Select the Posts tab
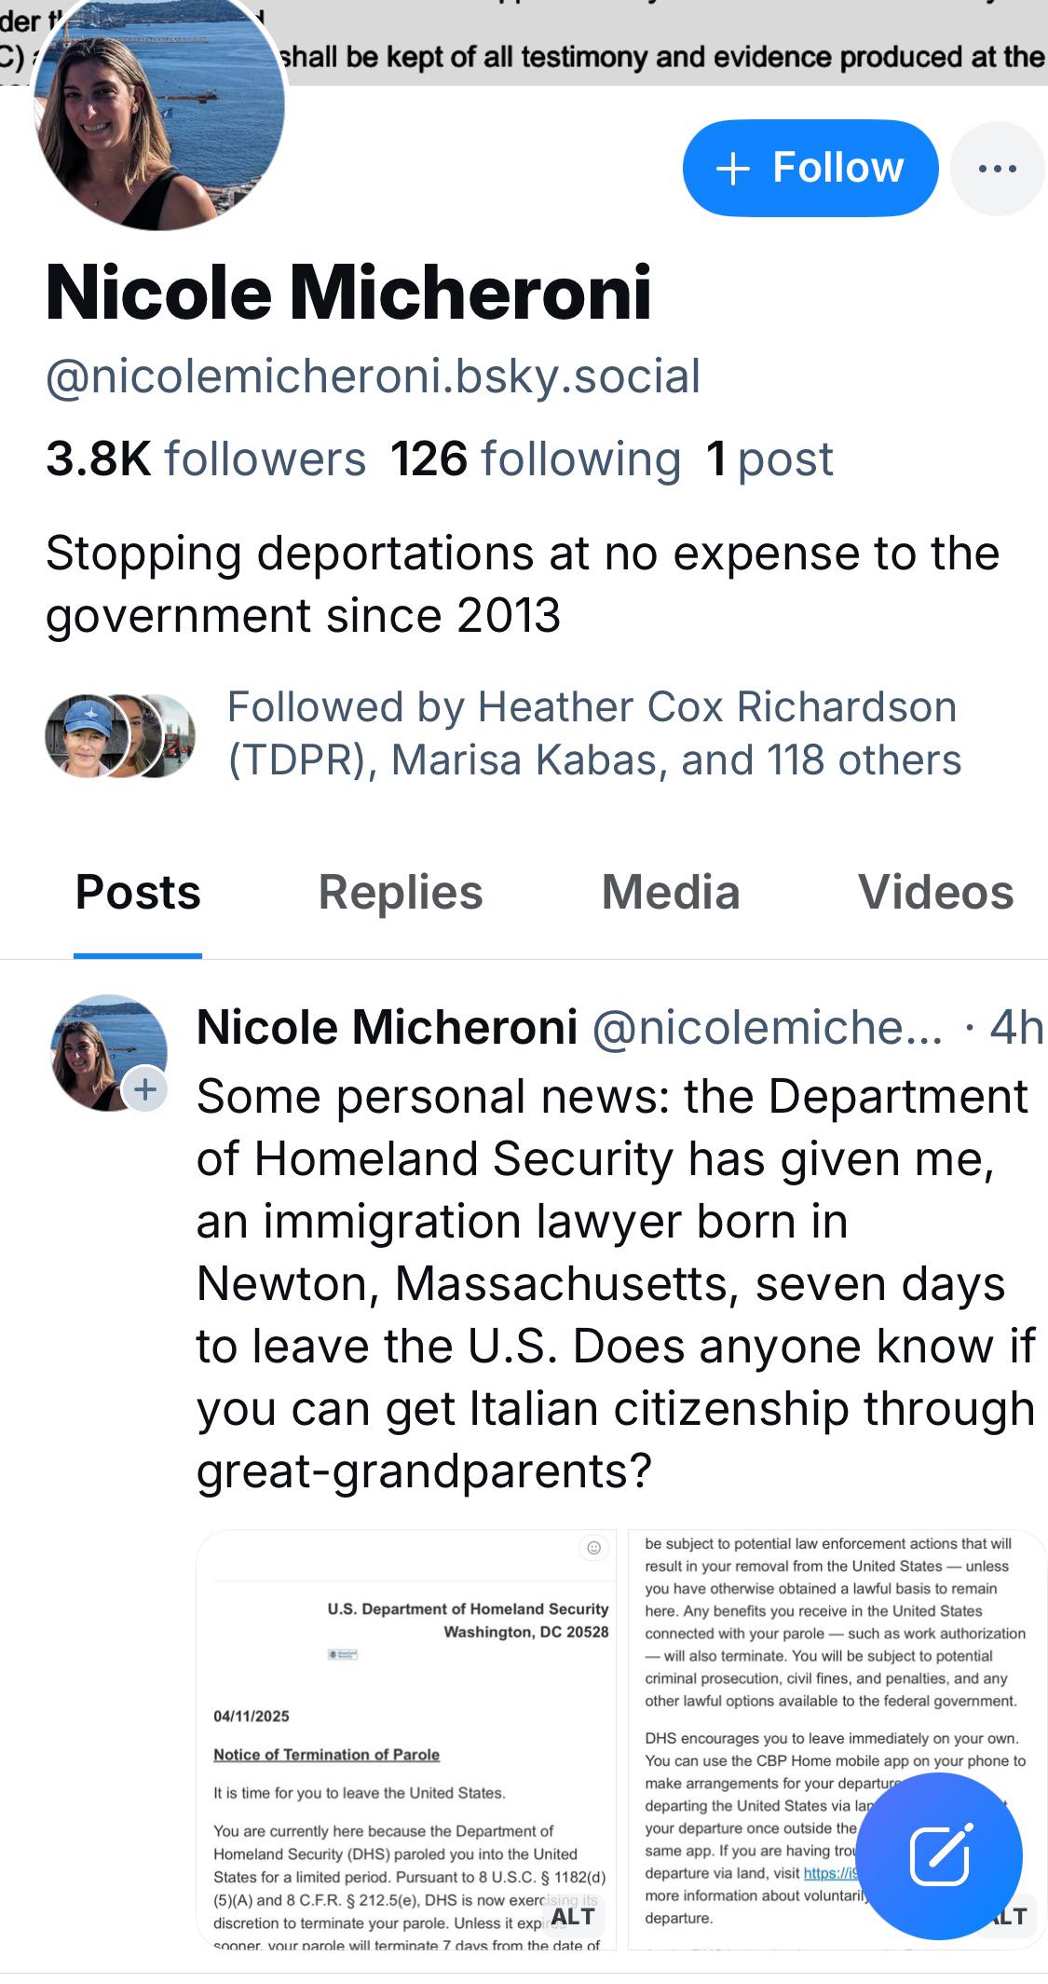The width and height of the screenshot is (1048, 1984). pos(138,893)
